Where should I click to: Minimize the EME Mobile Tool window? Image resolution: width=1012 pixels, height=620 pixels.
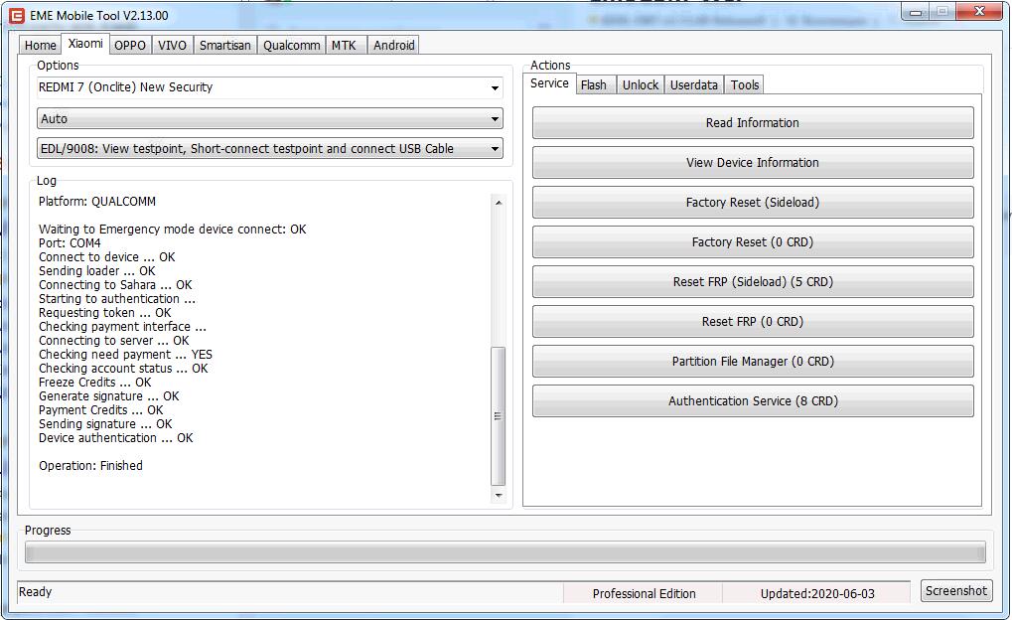pos(916,12)
